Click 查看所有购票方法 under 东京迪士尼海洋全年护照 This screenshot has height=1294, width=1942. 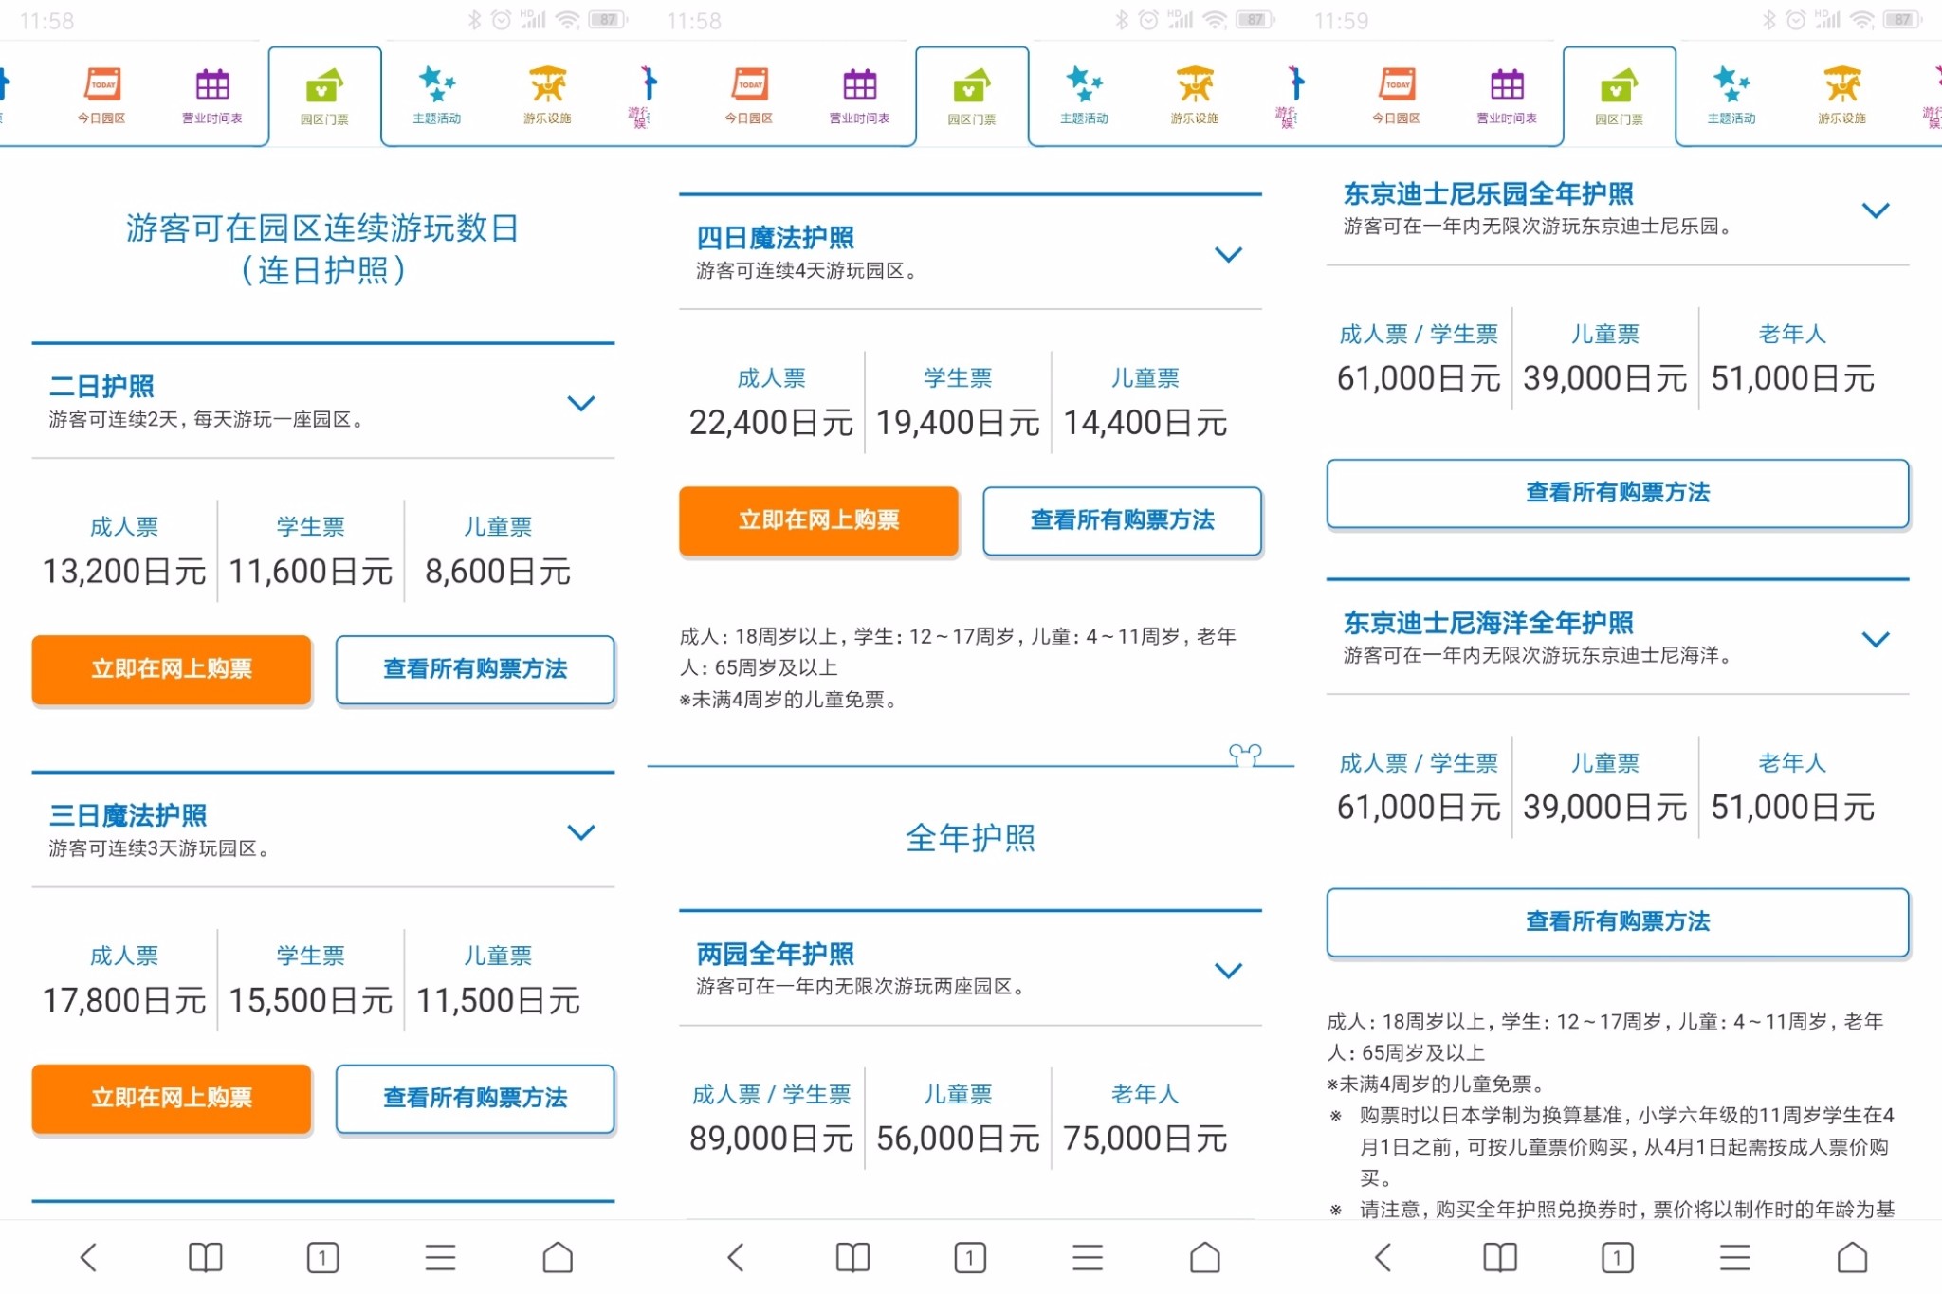(x=1618, y=921)
